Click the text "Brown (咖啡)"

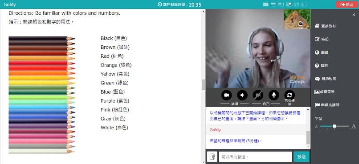115,47
